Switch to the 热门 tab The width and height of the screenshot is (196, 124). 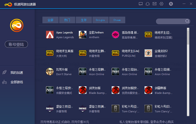point(67,20)
